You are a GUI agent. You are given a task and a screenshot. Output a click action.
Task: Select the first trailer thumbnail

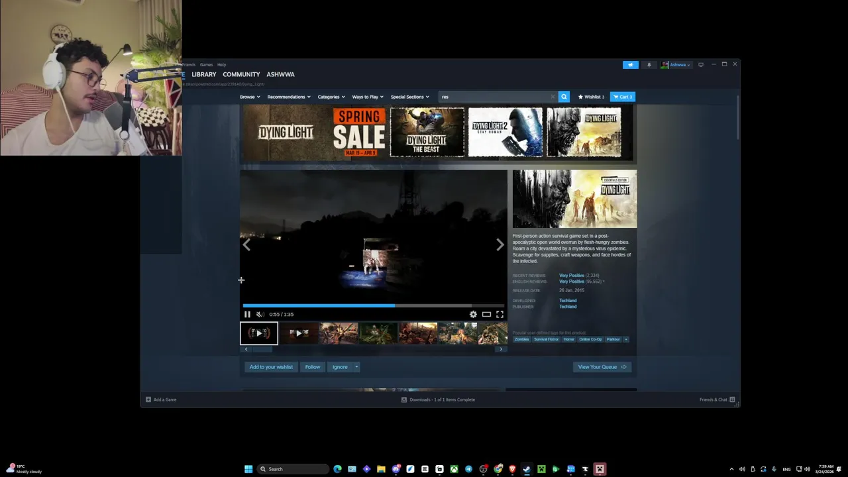point(259,333)
